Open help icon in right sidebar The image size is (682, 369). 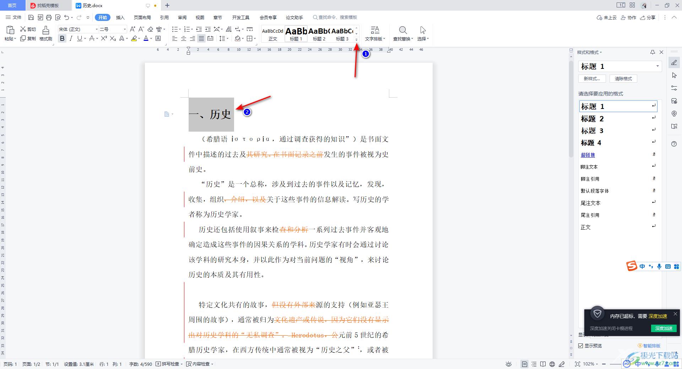point(674,144)
